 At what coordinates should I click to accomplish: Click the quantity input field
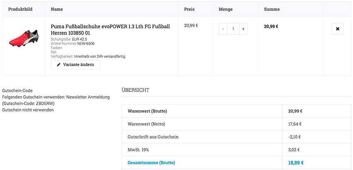[x=233, y=29]
